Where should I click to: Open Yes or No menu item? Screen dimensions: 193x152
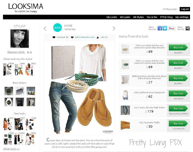click(152, 17)
